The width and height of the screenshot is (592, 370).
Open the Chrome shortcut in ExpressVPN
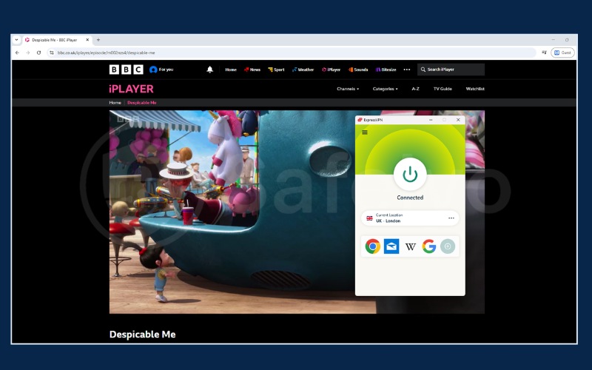click(373, 246)
